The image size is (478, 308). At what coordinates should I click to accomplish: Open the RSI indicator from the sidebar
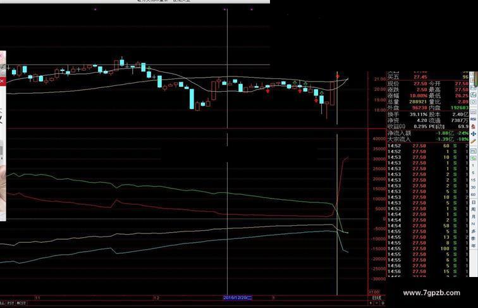[474, 119]
